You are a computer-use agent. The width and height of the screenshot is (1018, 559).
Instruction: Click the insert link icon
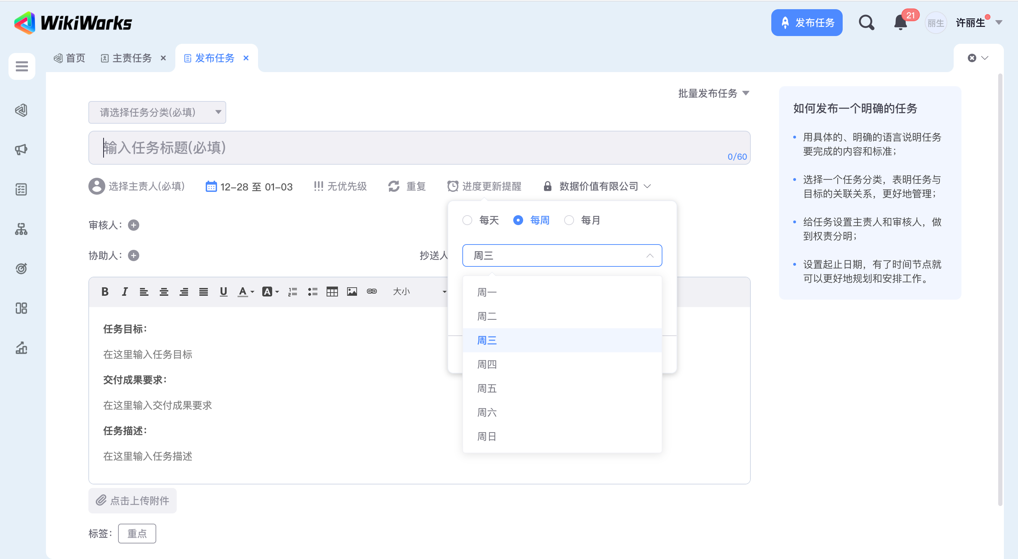tap(371, 292)
